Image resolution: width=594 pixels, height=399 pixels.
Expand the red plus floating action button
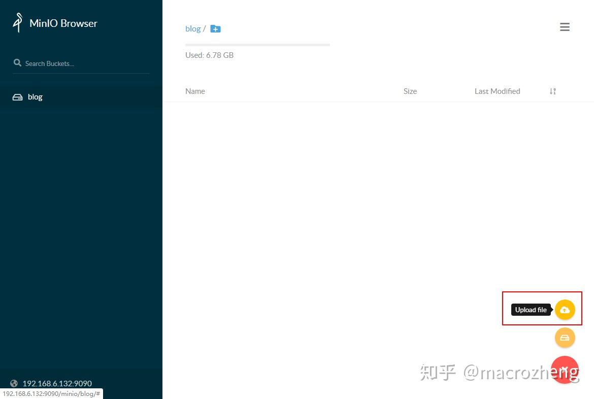565,370
